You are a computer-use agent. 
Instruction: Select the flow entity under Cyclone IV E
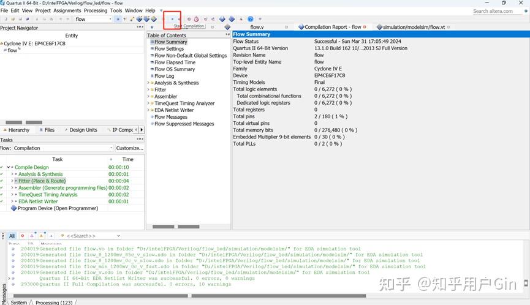coord(12,50)
